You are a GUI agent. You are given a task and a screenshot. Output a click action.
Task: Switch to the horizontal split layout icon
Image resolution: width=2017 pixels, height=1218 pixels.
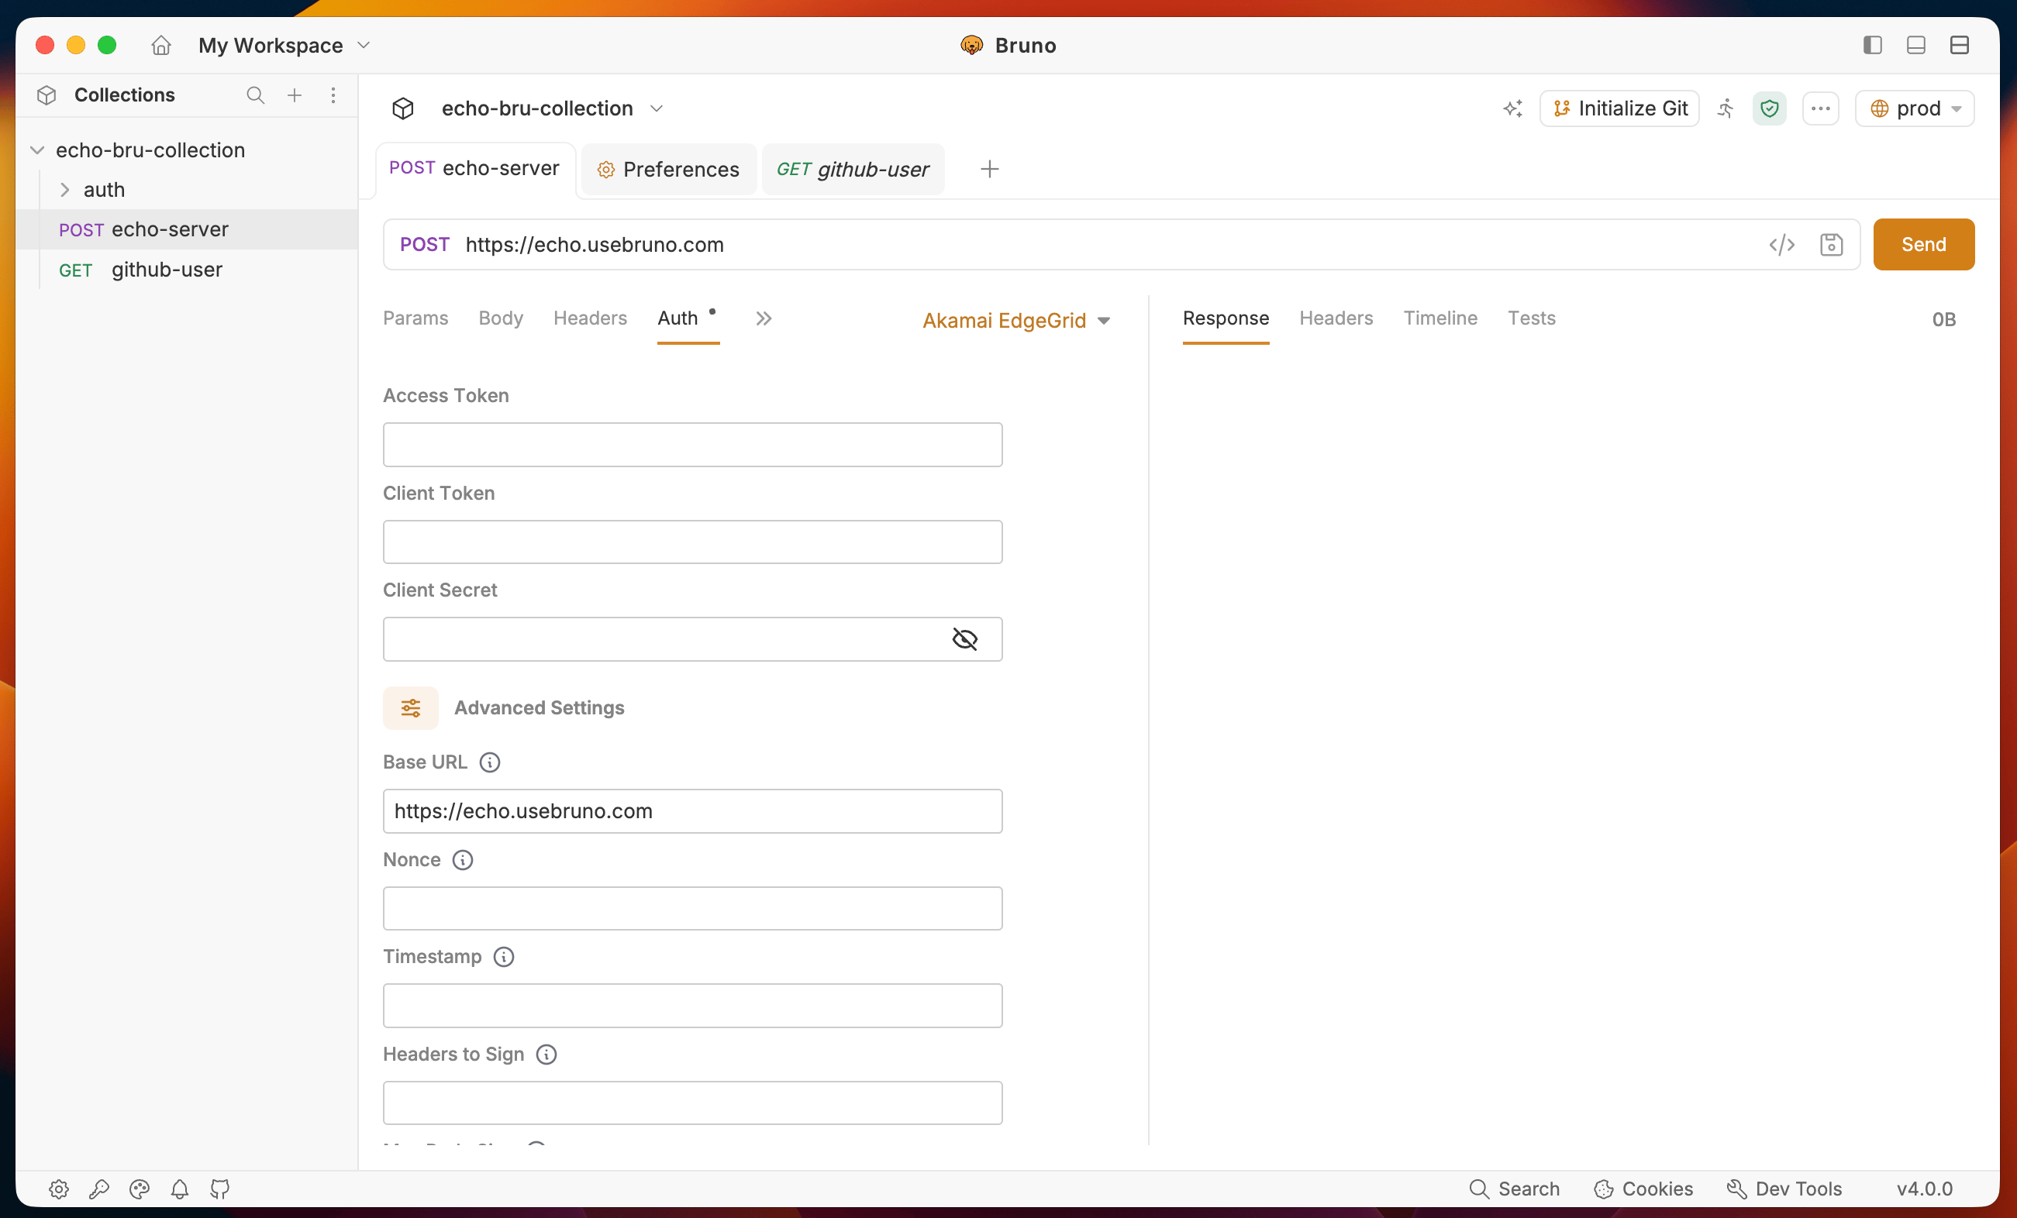point(1959,45)
